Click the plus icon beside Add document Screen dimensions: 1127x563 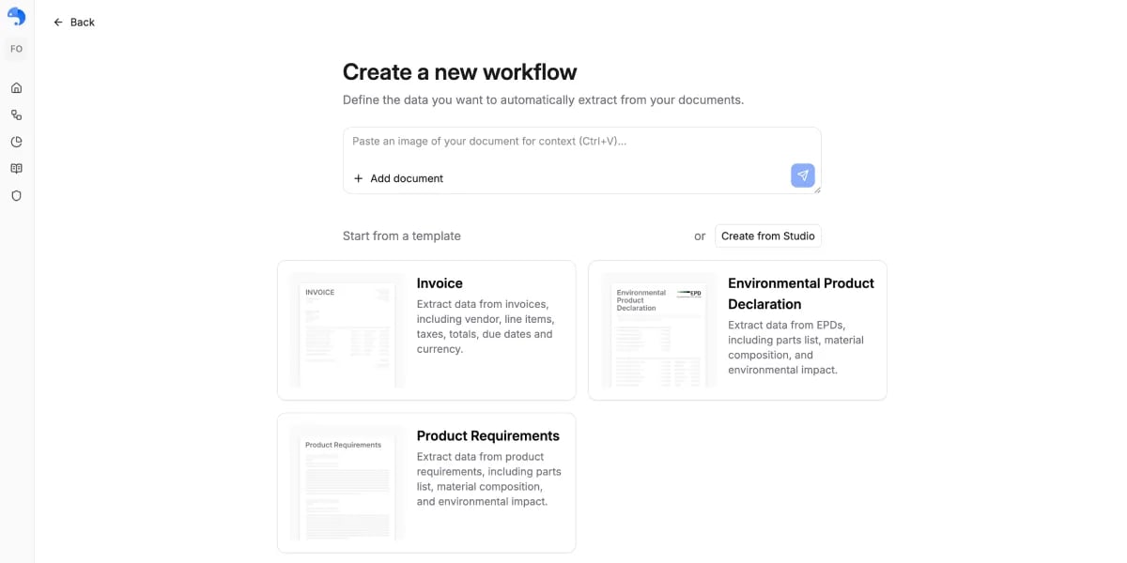(x=358, y=178)
